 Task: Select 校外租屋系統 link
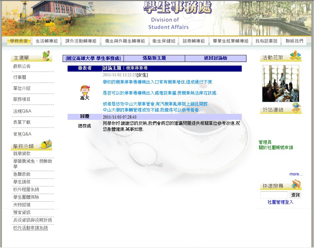click(26, 189)
